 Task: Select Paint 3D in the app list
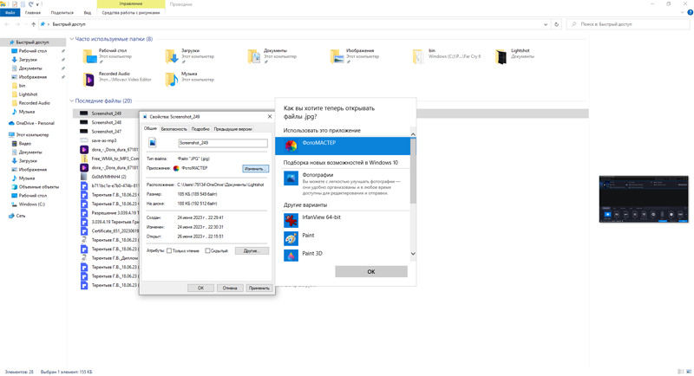click(343, 256)
